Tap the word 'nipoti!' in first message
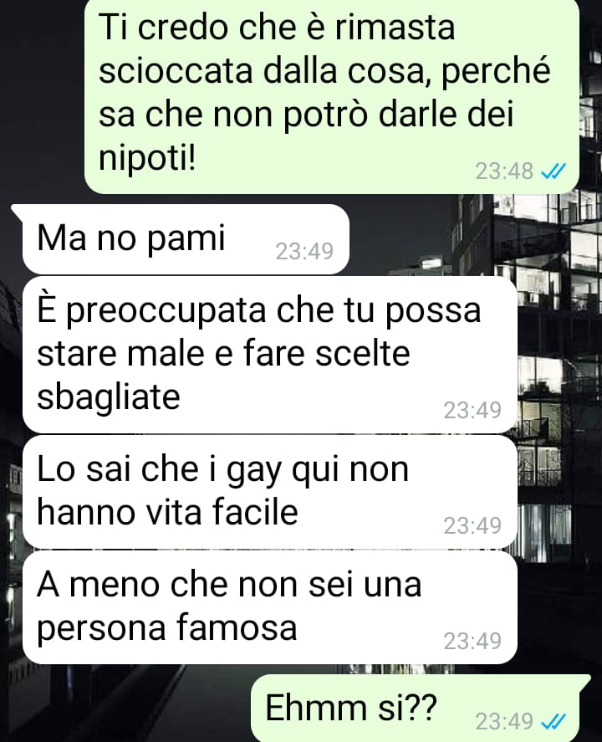This screenshot has height=742, width=602. click(147, 159)
